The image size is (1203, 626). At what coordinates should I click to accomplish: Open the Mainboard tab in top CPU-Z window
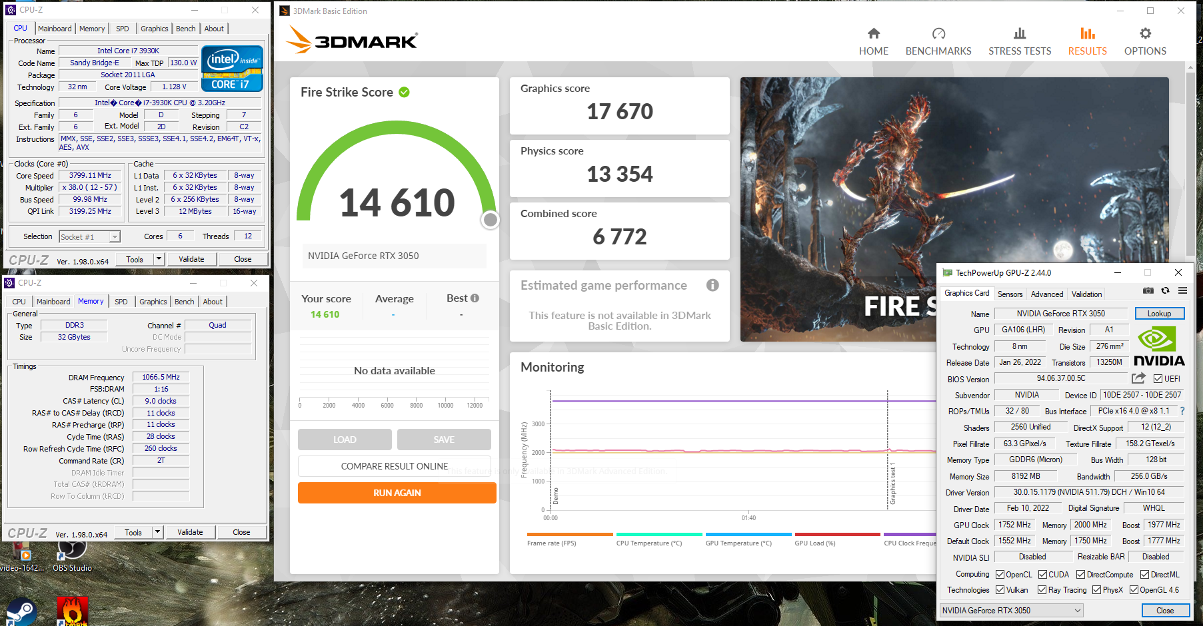point(55,29)
